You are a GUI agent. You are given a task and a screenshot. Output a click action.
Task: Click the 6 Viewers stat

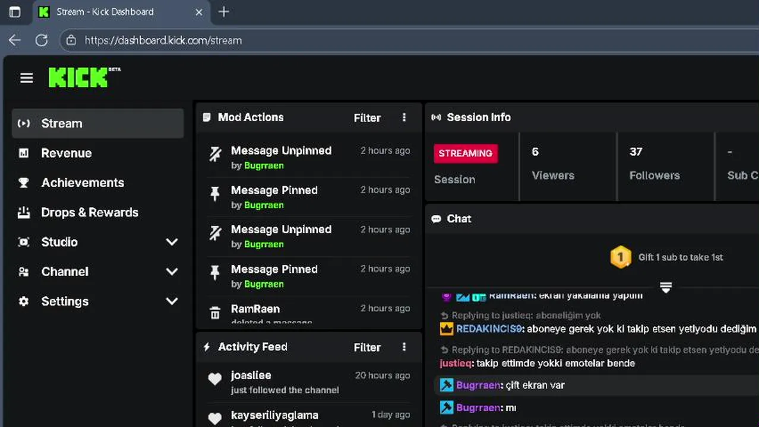(552, 164)
